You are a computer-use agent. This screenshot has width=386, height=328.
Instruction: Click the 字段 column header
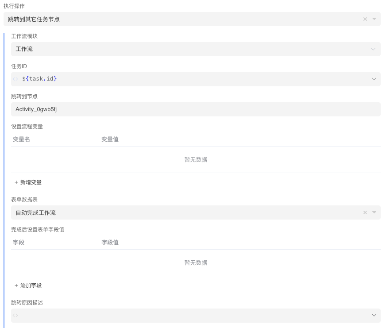point(19,243)
